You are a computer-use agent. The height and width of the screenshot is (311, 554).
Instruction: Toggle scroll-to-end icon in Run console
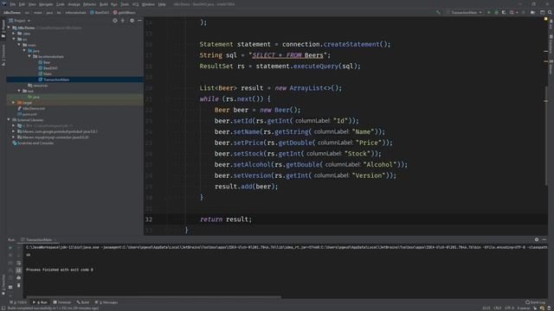pos(18,270)
